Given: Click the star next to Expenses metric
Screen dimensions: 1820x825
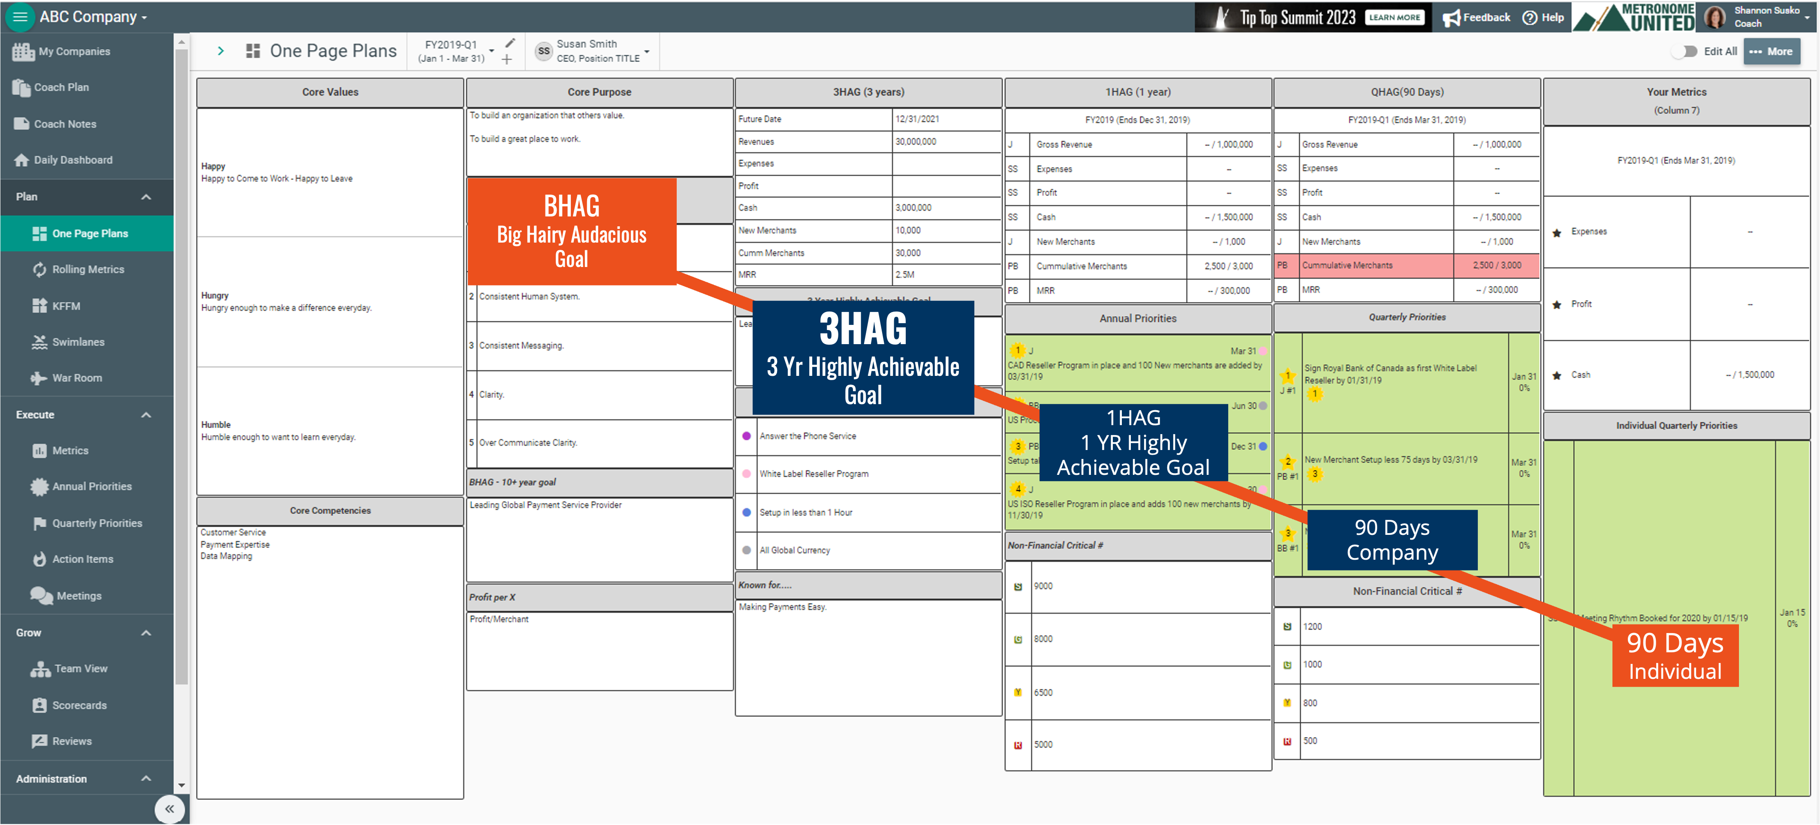Looking at the screenshot, I should click(x=1556, y=232).
